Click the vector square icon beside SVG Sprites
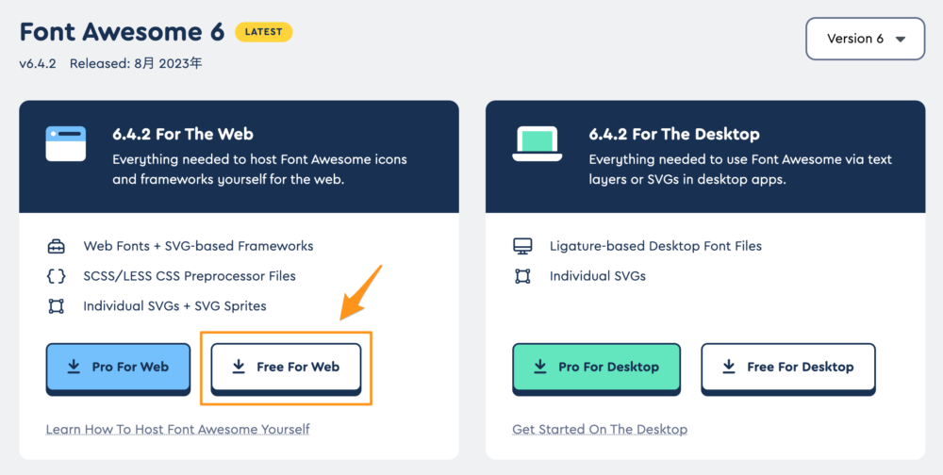Image resolution: width=943 pixels, height=475 pixels. (x=56, y=306)
